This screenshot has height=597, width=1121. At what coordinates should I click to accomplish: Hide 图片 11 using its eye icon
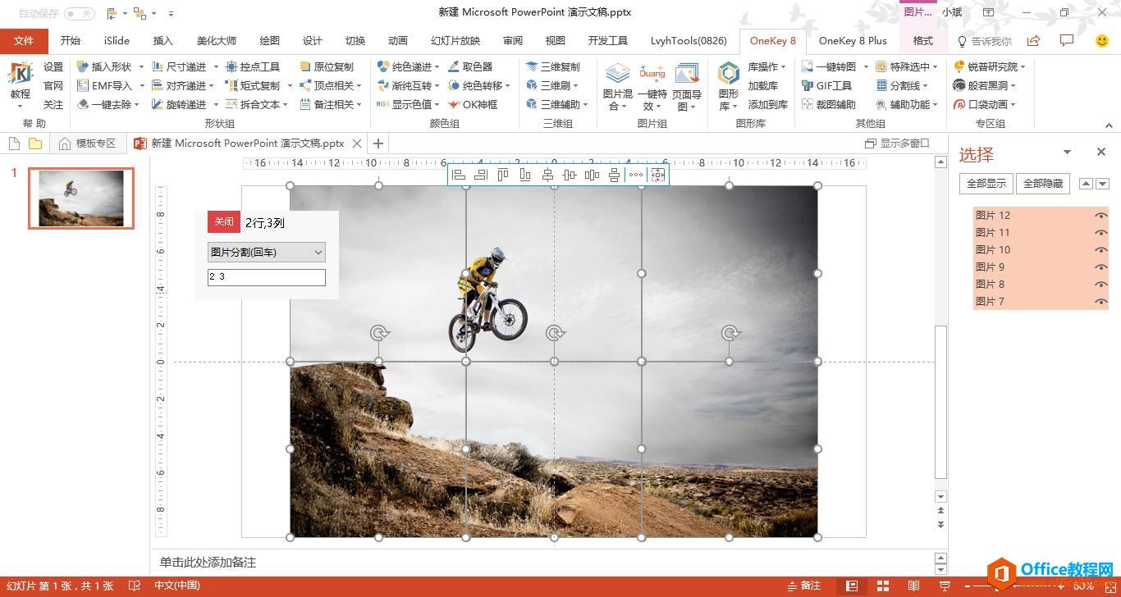1100,233
